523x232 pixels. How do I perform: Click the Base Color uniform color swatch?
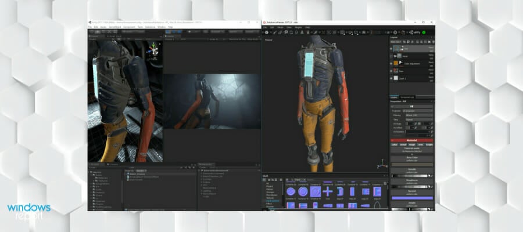[412, 164]
